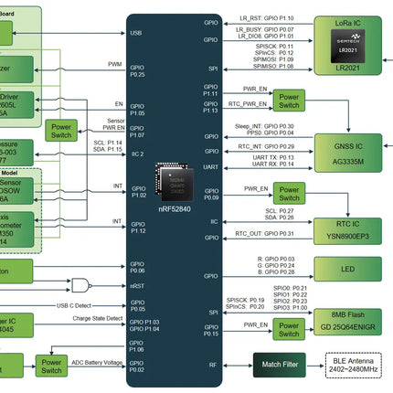Click the GPIO P1.05 pin label

tap(137, 110)
